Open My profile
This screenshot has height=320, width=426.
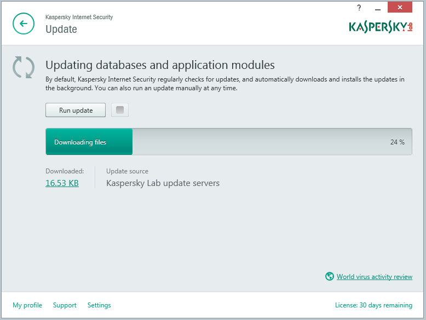click(27, 305)
